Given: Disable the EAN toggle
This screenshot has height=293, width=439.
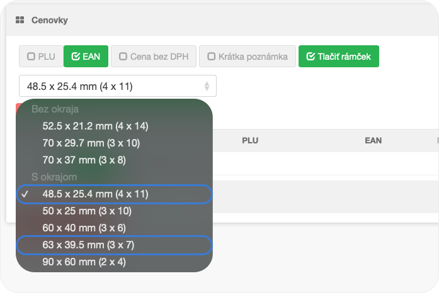Looking at the screenshot, I should pos(86,57).
